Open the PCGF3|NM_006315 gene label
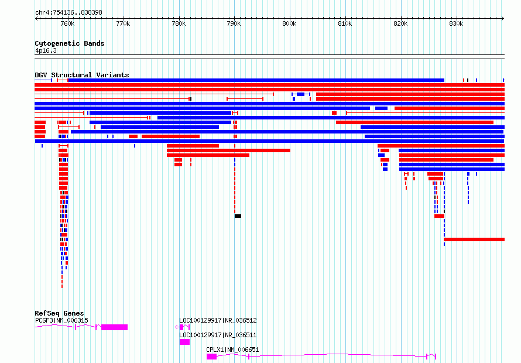Image resolution: width=521 pixels, height=363 pixels. click(62, 320)
